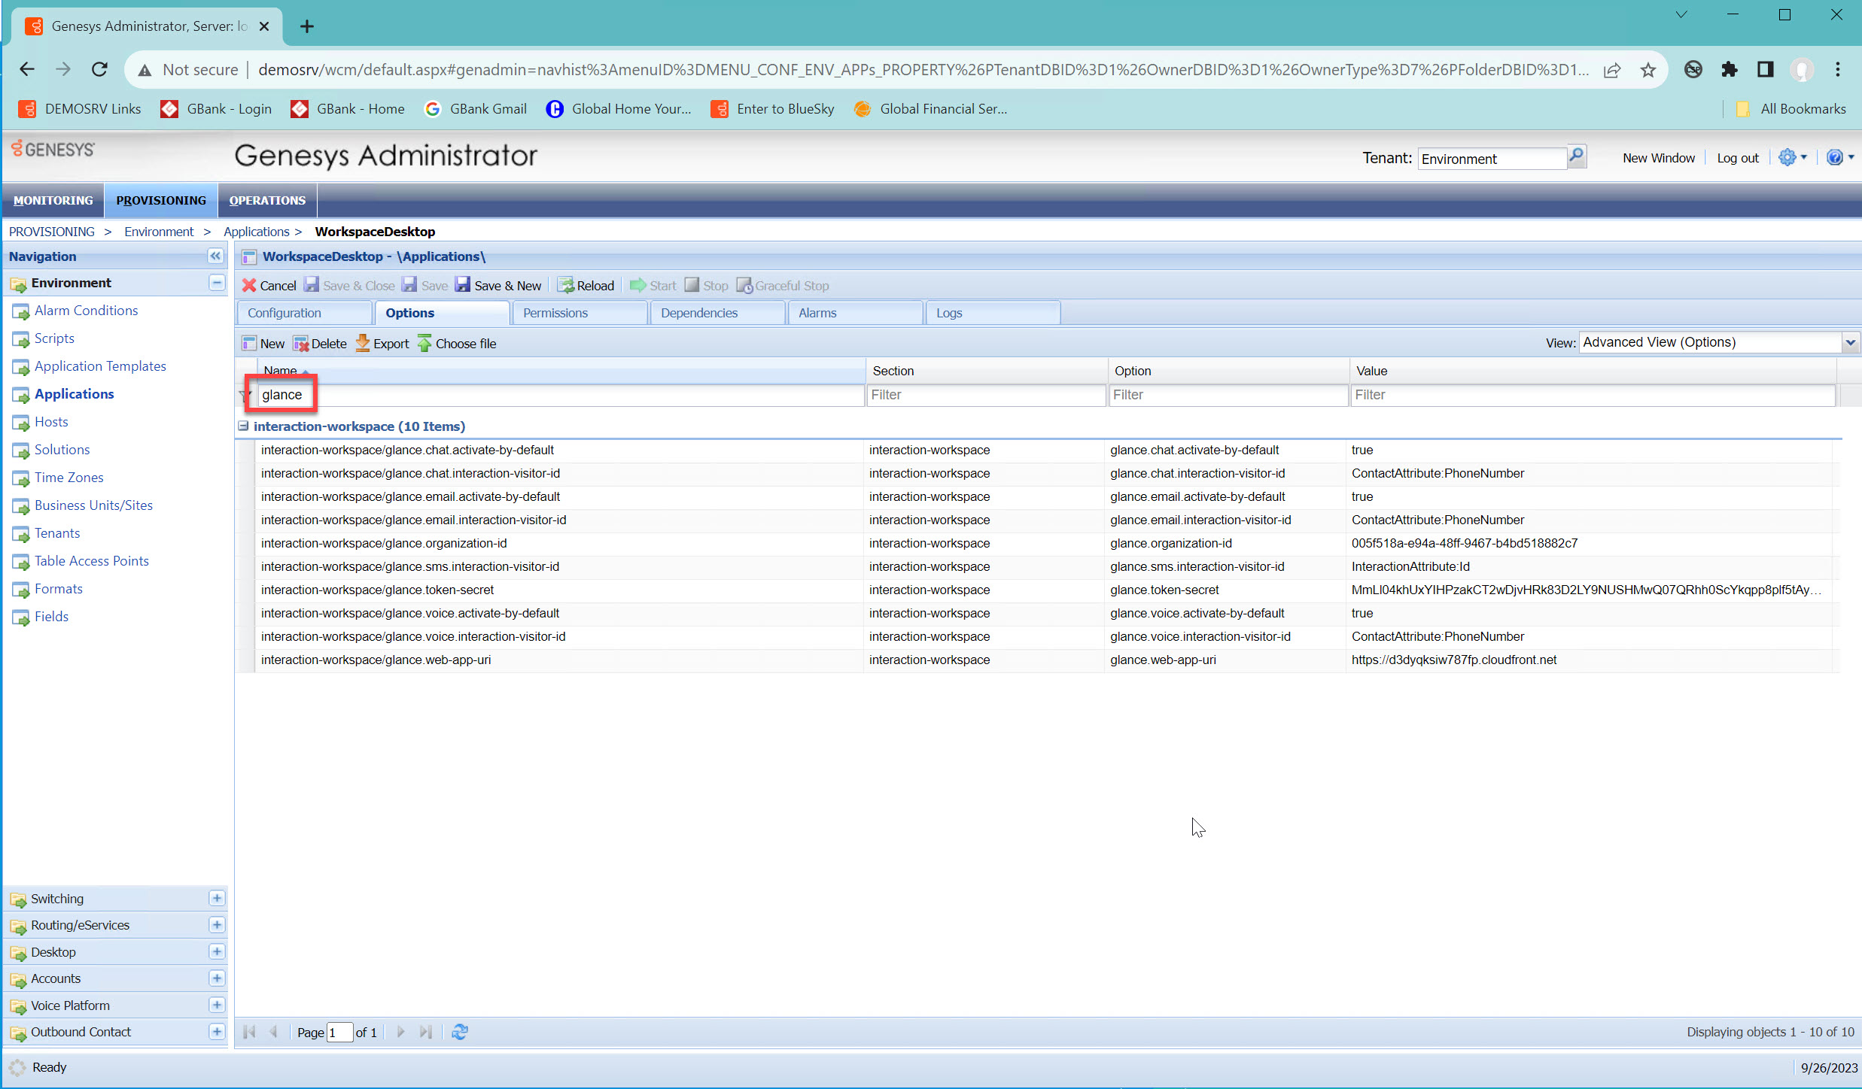Screen dimensions: 1862x1089
Task: Click the Genesys logo
Action: click(53, 149)
